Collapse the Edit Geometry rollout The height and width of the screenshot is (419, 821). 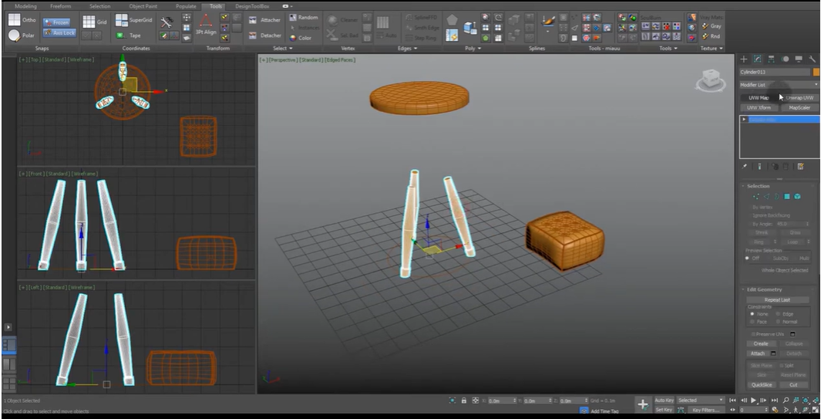764,289
